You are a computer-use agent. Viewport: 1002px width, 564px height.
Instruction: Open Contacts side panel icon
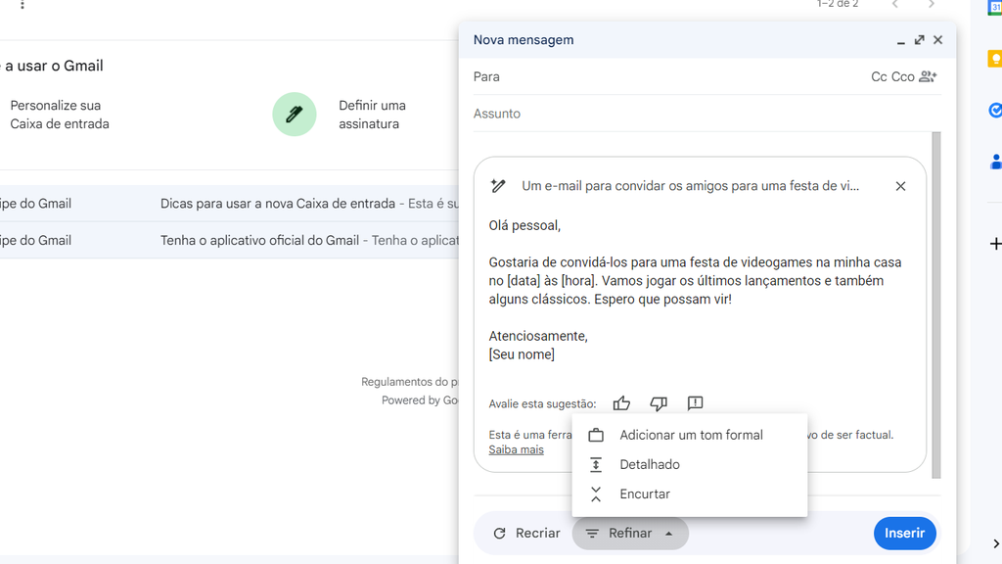pyautogui.click(x=995, y=162)
